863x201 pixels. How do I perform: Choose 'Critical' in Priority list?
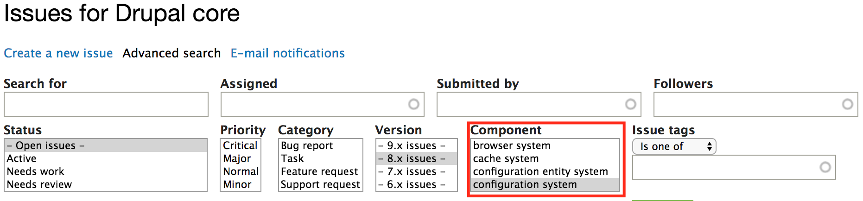pyautogui.click(x=240, y=146)
